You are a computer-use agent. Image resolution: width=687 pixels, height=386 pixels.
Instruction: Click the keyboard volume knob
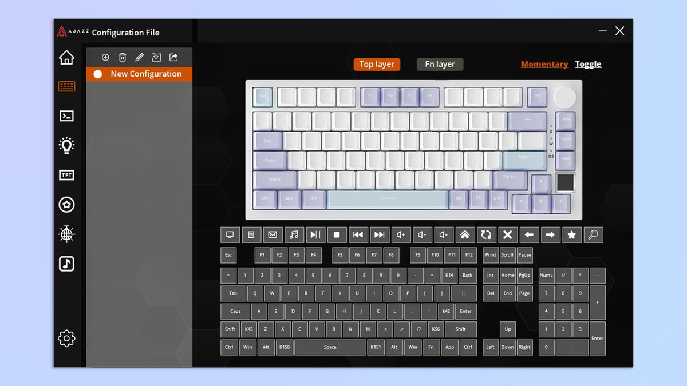point(565,97)
